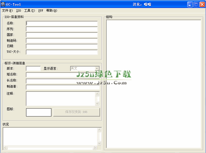Click the 名称 input field
This screenshot has width=206, height=153.
coord(62,23)
